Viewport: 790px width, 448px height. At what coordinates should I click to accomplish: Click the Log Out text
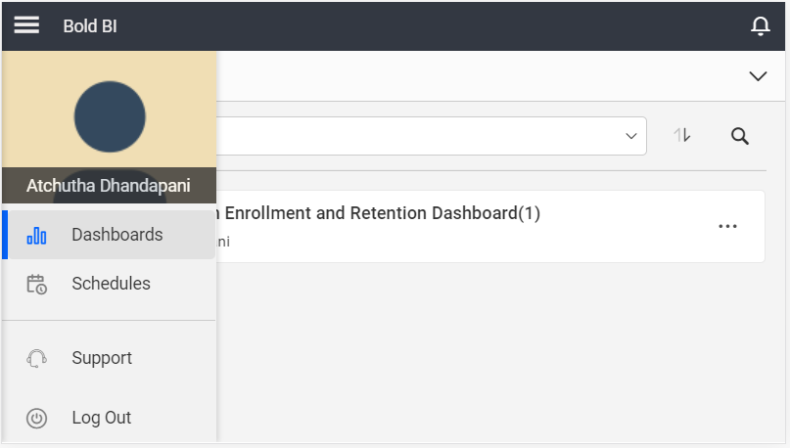click(x=101, y=418)
